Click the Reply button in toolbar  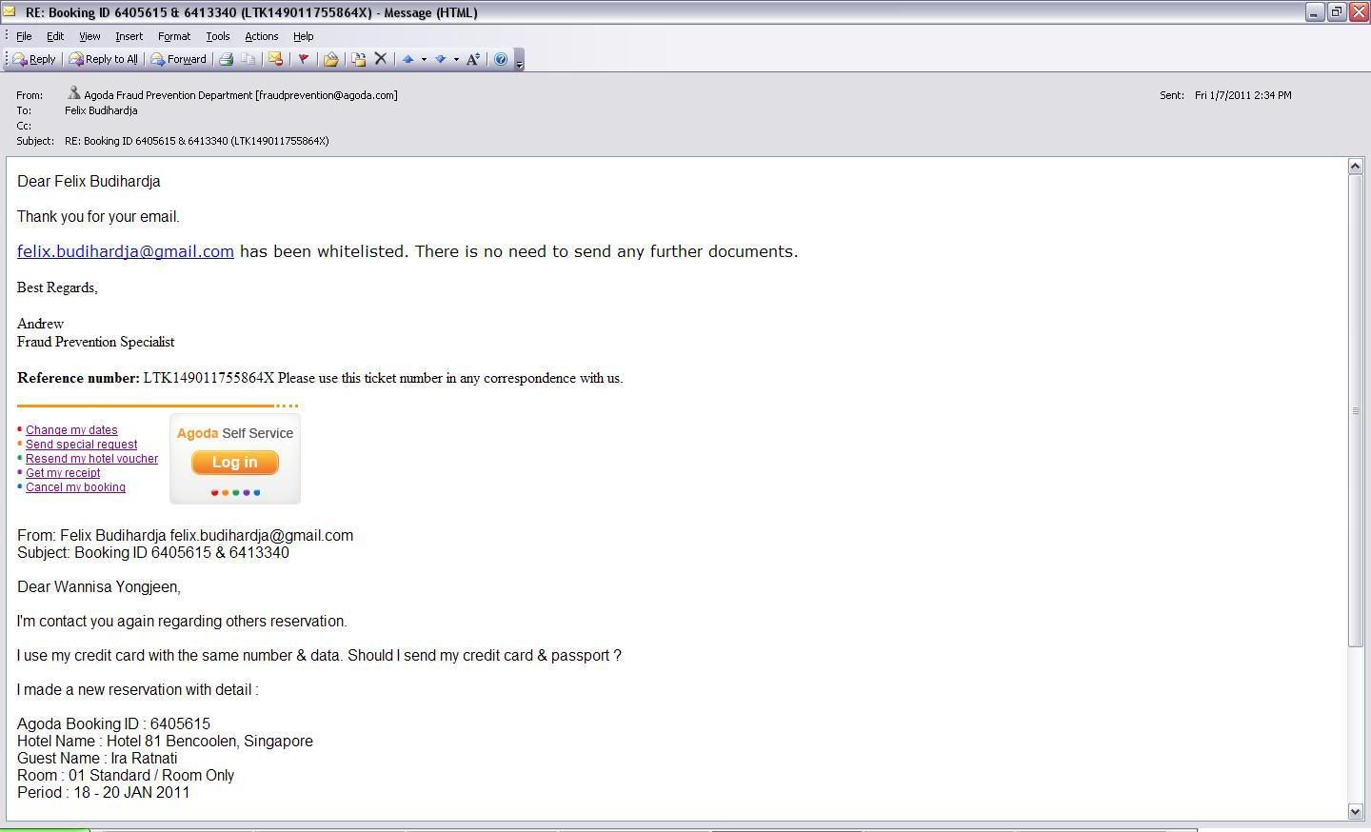34,59
